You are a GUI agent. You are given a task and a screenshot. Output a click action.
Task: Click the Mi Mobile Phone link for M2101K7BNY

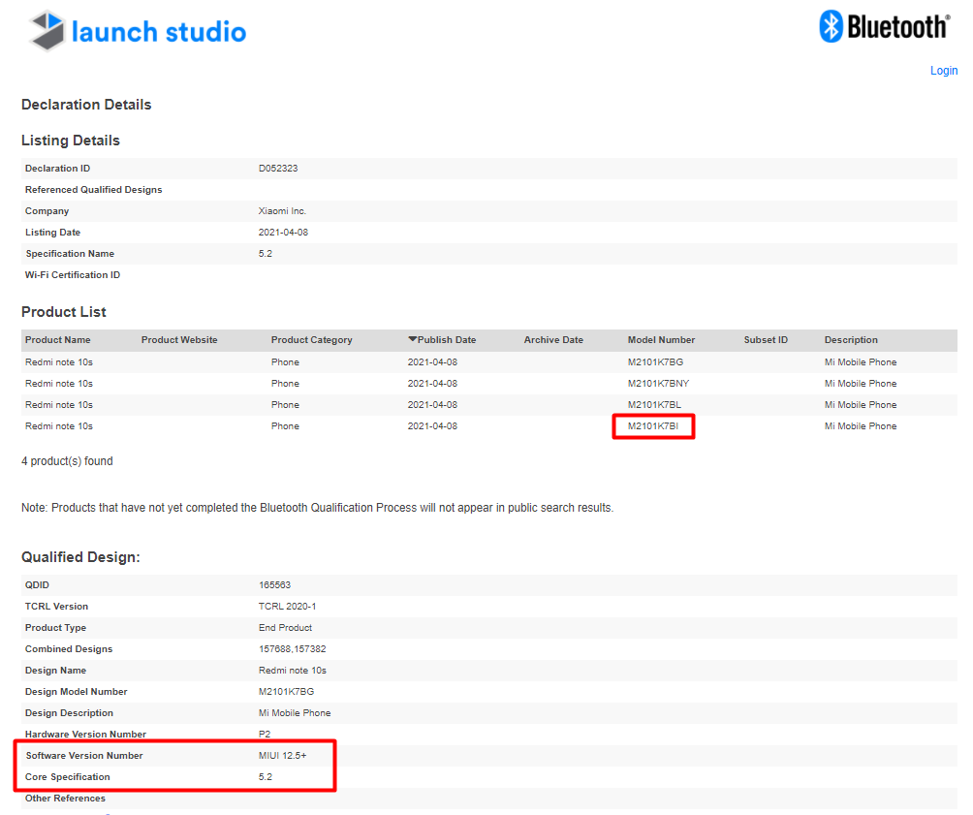pyautogui.click(x=860, y=383)
